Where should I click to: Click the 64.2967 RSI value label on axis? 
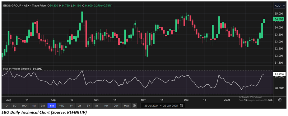pos(280,74)
